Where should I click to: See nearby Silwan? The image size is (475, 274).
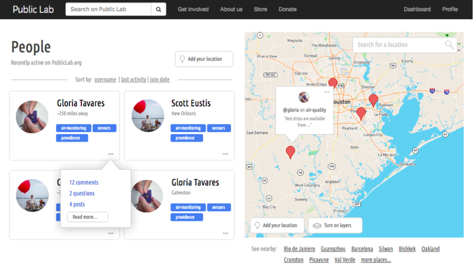point(386,249)
